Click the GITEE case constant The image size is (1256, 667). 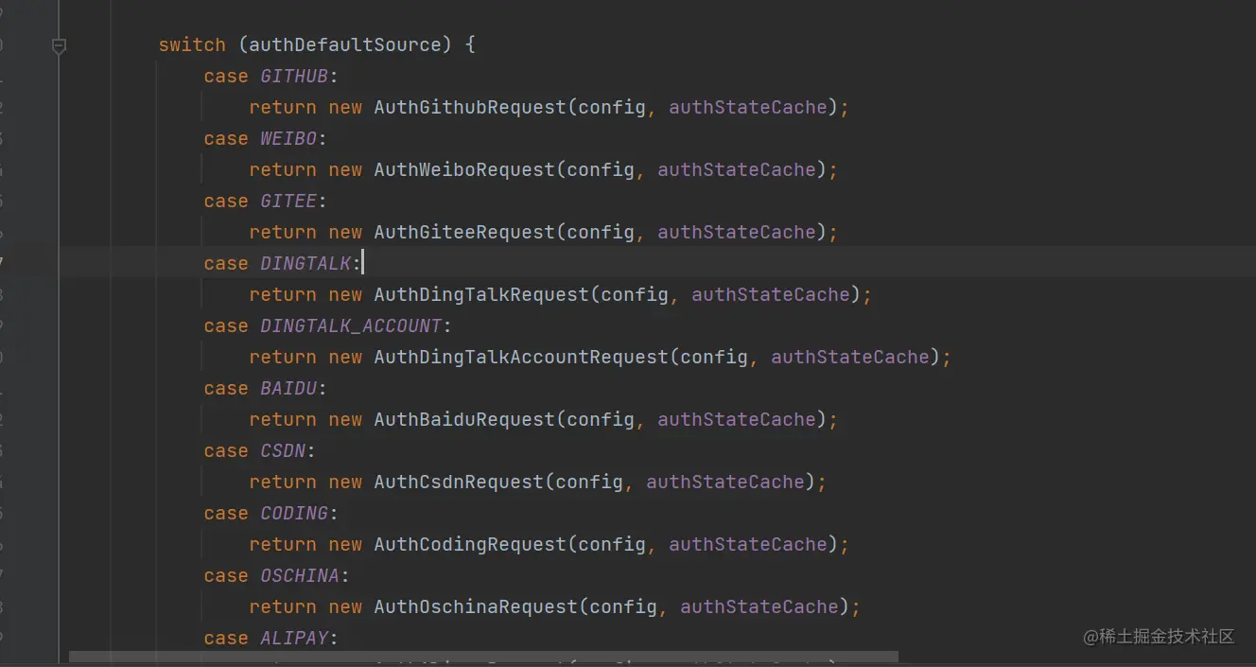click(288, 201)
